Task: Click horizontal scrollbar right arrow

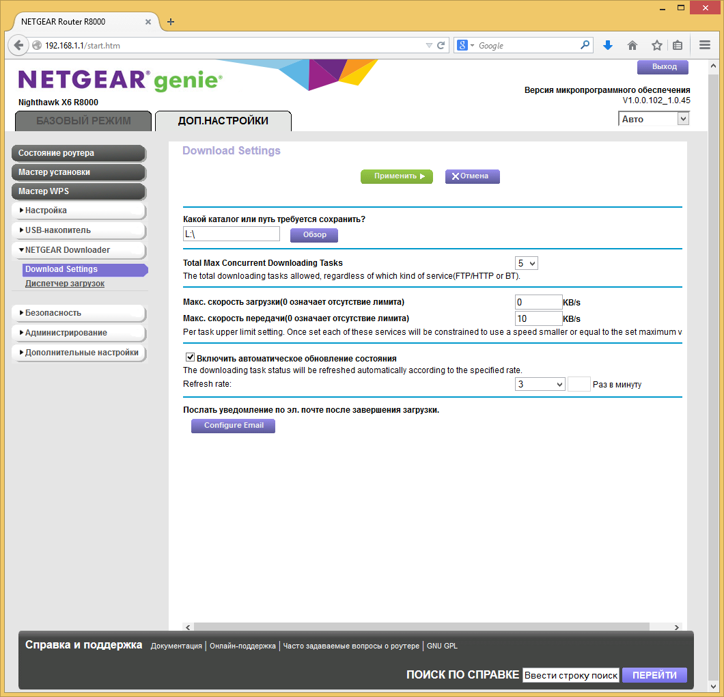Action: tap(676, 627)
